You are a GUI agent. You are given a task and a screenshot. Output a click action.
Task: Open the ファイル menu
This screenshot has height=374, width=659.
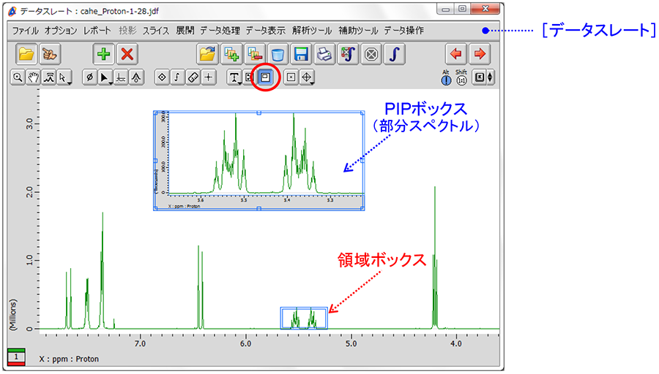[26, 31]
